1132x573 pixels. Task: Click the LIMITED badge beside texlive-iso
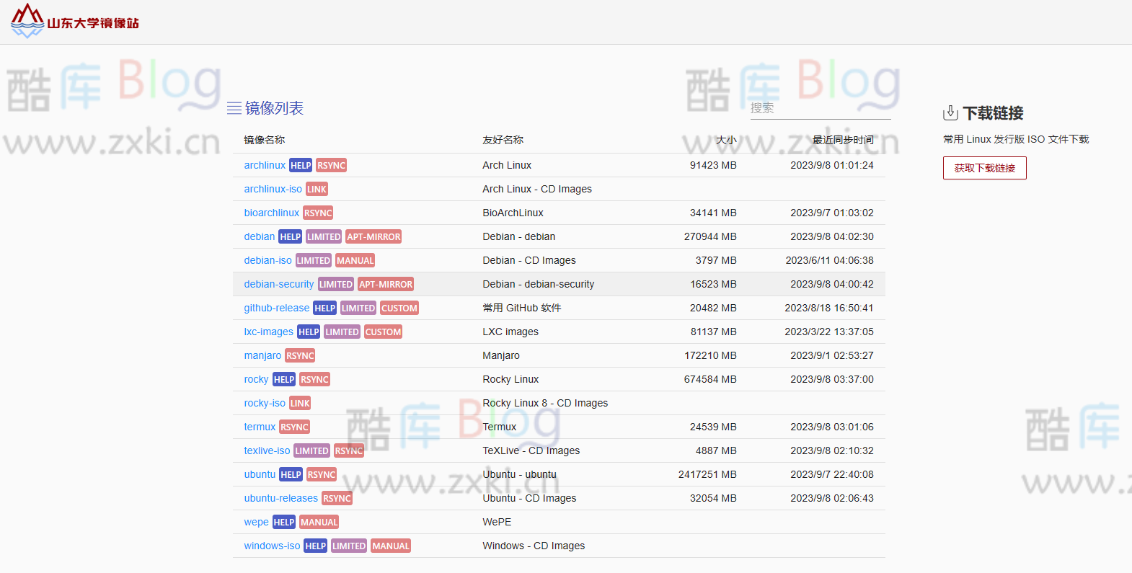pyautogui.click(x=311, y=451)
